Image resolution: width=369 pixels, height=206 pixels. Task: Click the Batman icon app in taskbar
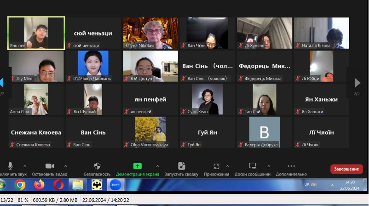click(x=97, y=185)
